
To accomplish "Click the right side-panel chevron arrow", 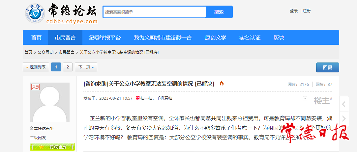I will [x=343, y=118].
